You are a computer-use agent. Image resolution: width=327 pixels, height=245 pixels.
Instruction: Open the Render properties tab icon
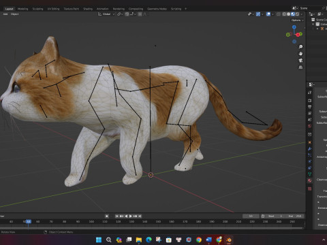click(310, 100)
